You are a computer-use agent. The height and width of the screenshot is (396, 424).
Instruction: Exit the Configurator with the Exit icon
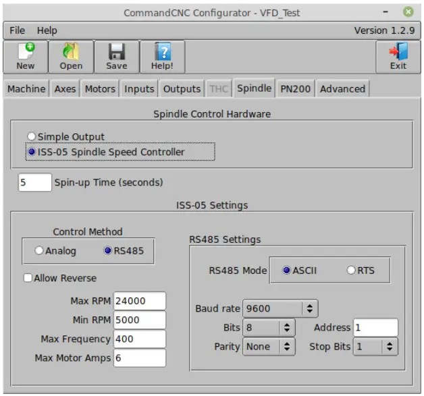398,57
